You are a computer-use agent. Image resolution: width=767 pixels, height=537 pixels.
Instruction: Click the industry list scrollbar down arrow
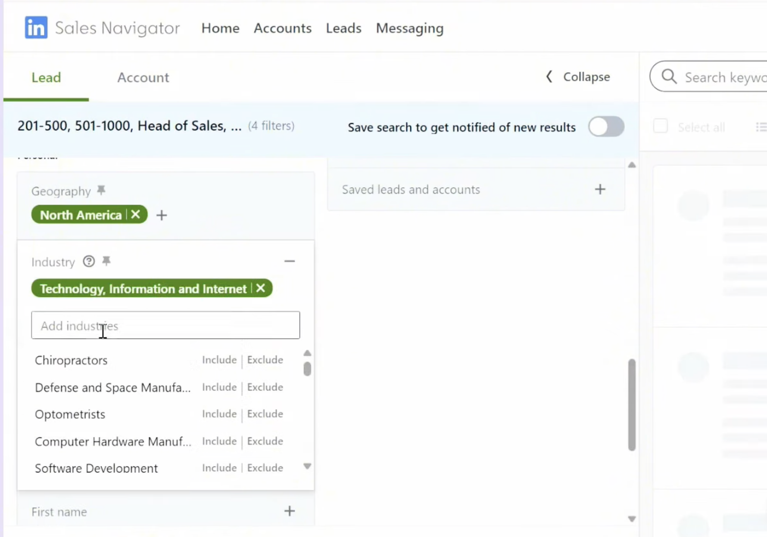pyautogui.click(x=307, y=466)
